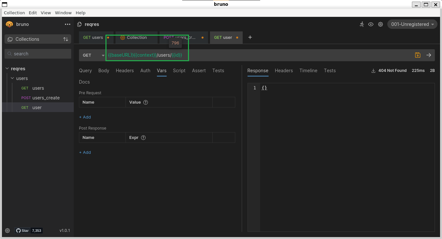Open the GET method dropdown
The image size is (442, 239).
coord(93,55)
